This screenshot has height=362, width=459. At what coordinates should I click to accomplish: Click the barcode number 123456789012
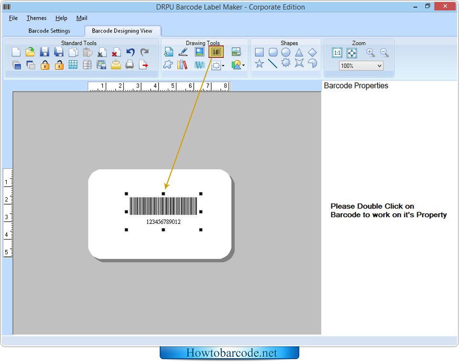164,222
